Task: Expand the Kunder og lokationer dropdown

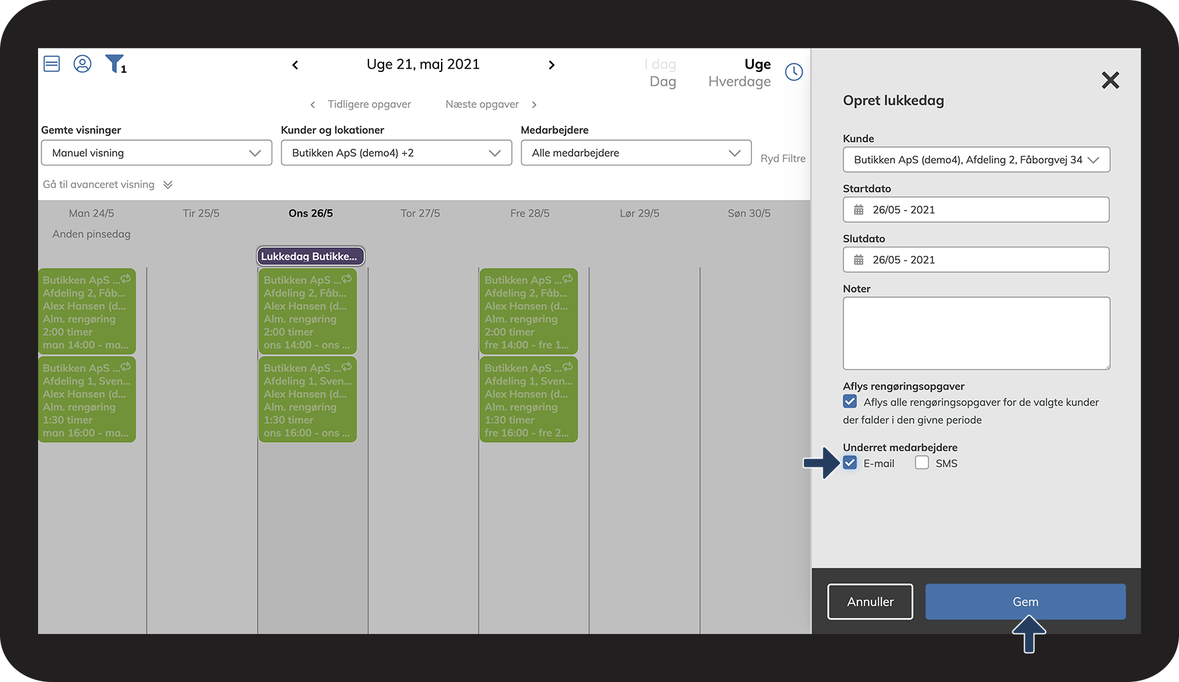Action: [396, 153]
